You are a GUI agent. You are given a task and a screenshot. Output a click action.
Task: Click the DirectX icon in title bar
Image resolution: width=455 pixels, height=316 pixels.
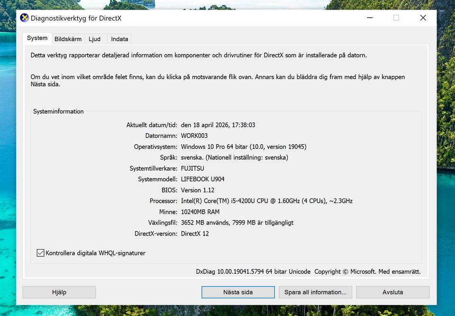coord(24,18)
